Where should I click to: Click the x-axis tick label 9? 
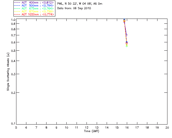(x=56, y=127)
